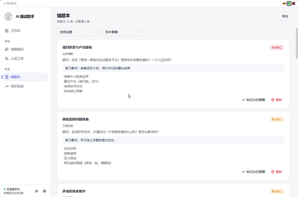Click checkmark icon on 偶发超时问题排查 card
Image resolution: width=298 pixels, height=197 pixels.
243,172
